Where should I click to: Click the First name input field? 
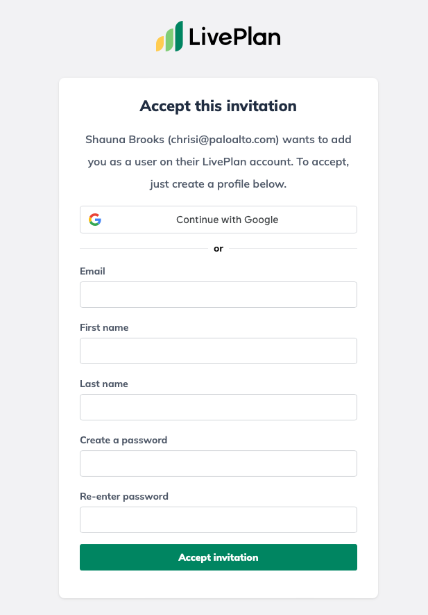(x=219, y=351)
